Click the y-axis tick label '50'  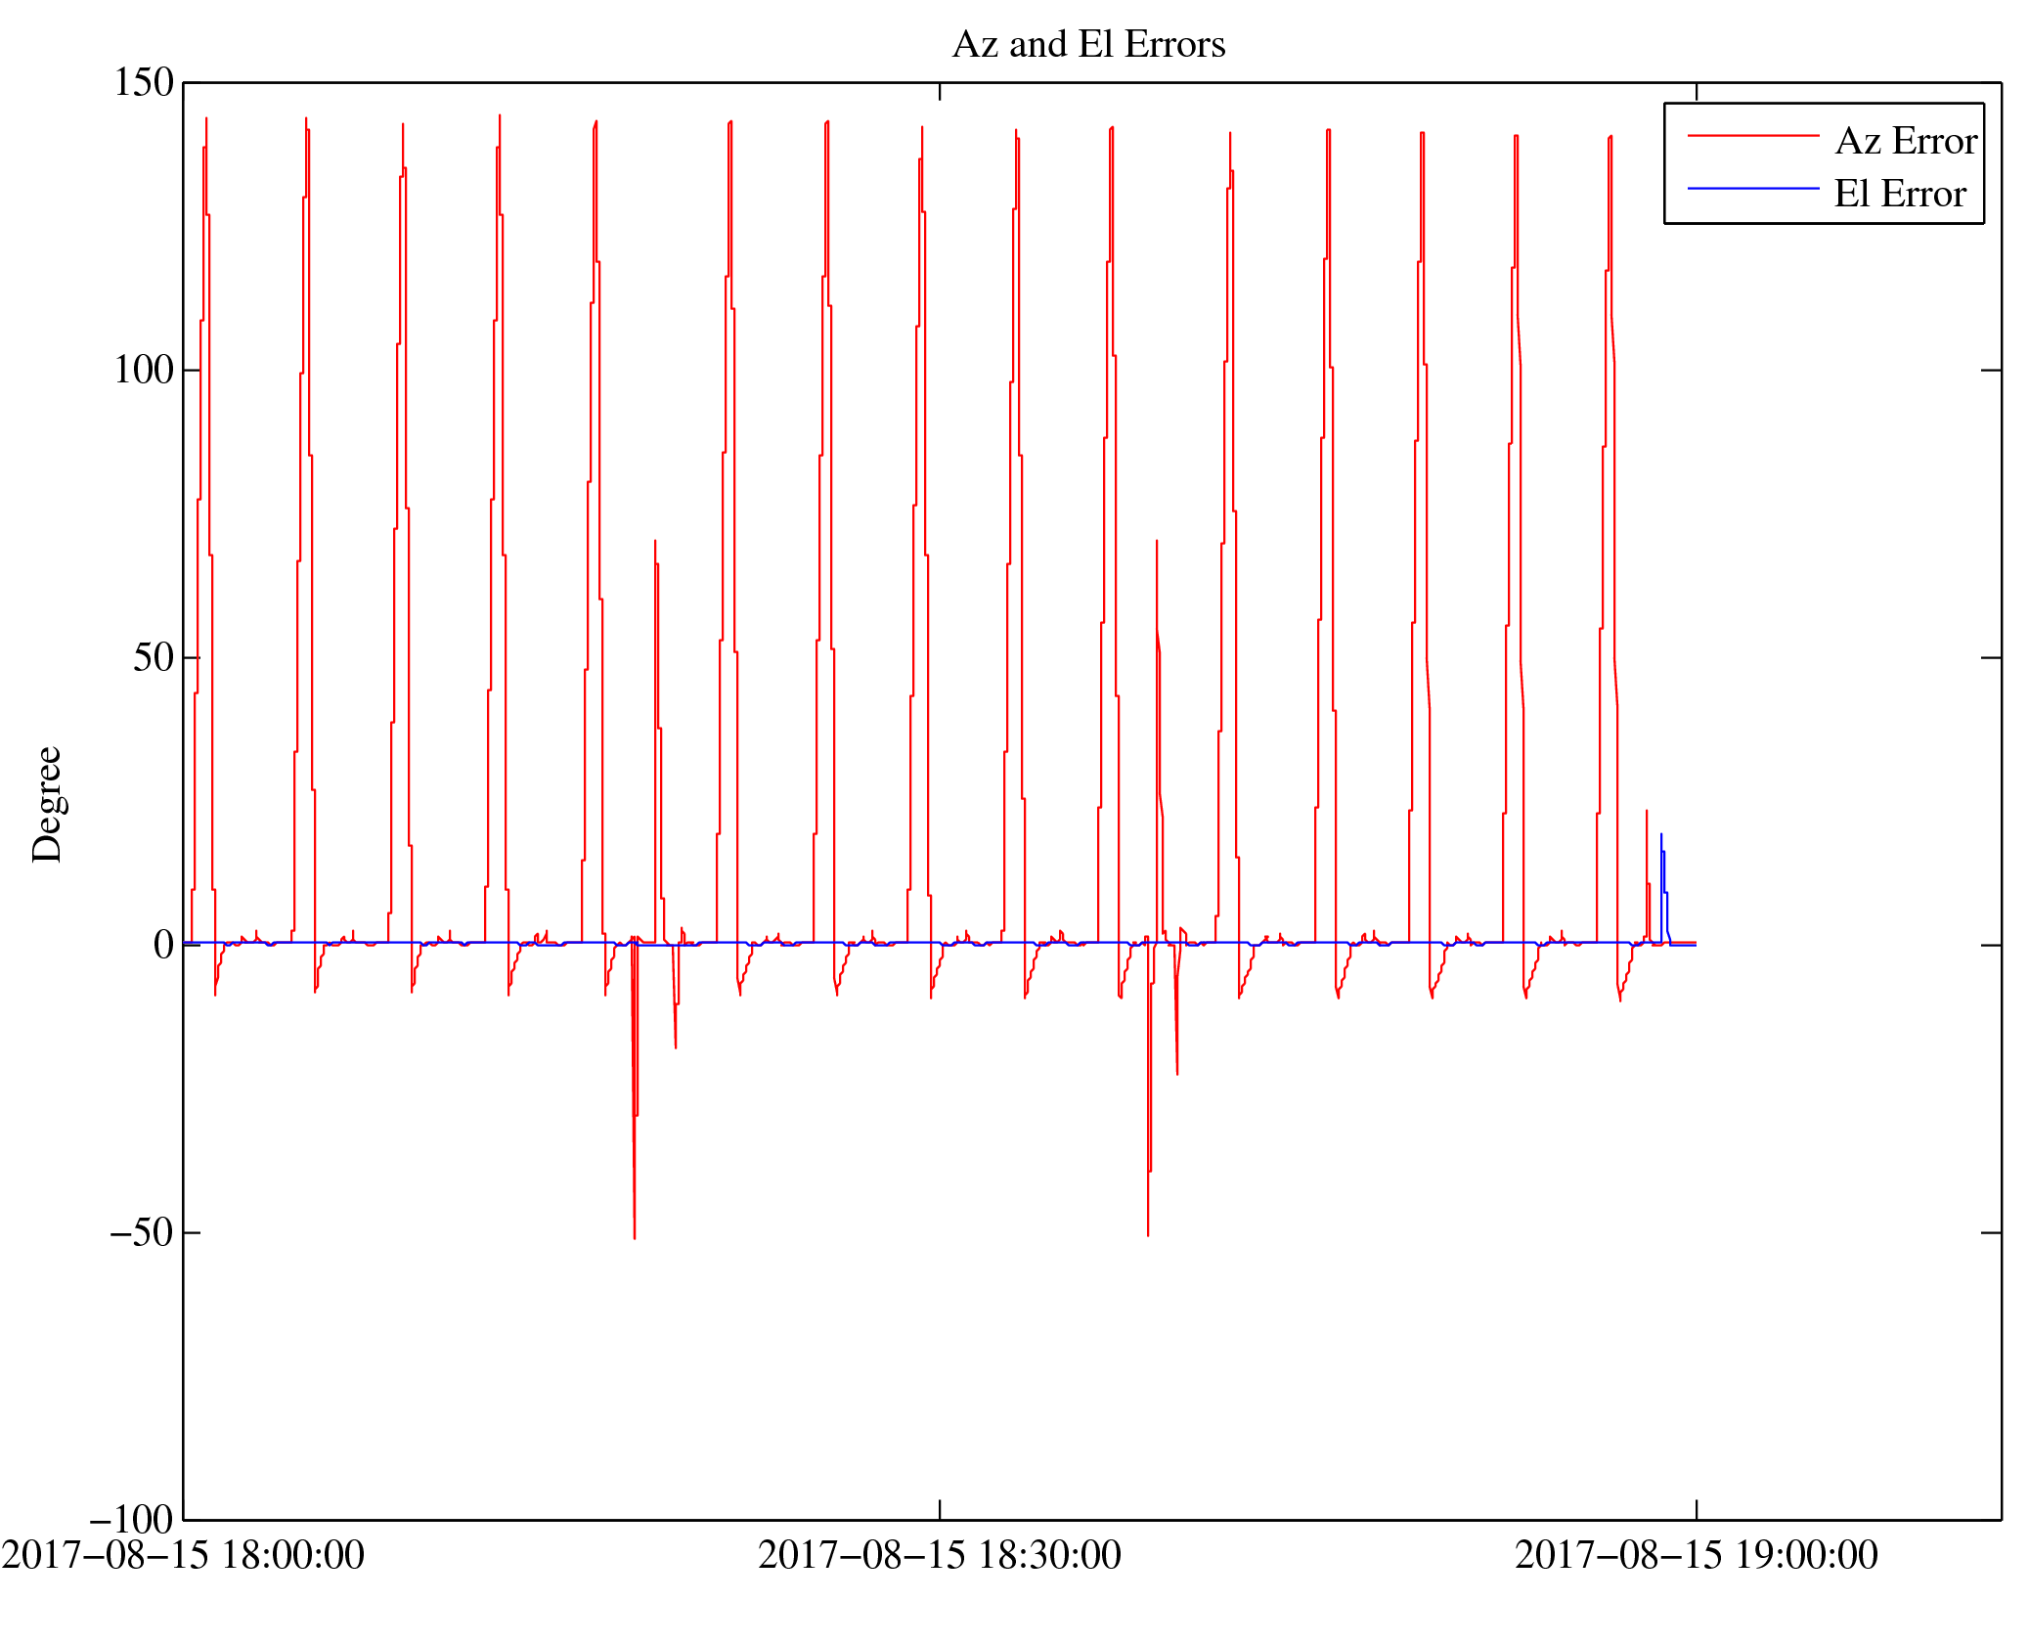click(x=154, y=657)
